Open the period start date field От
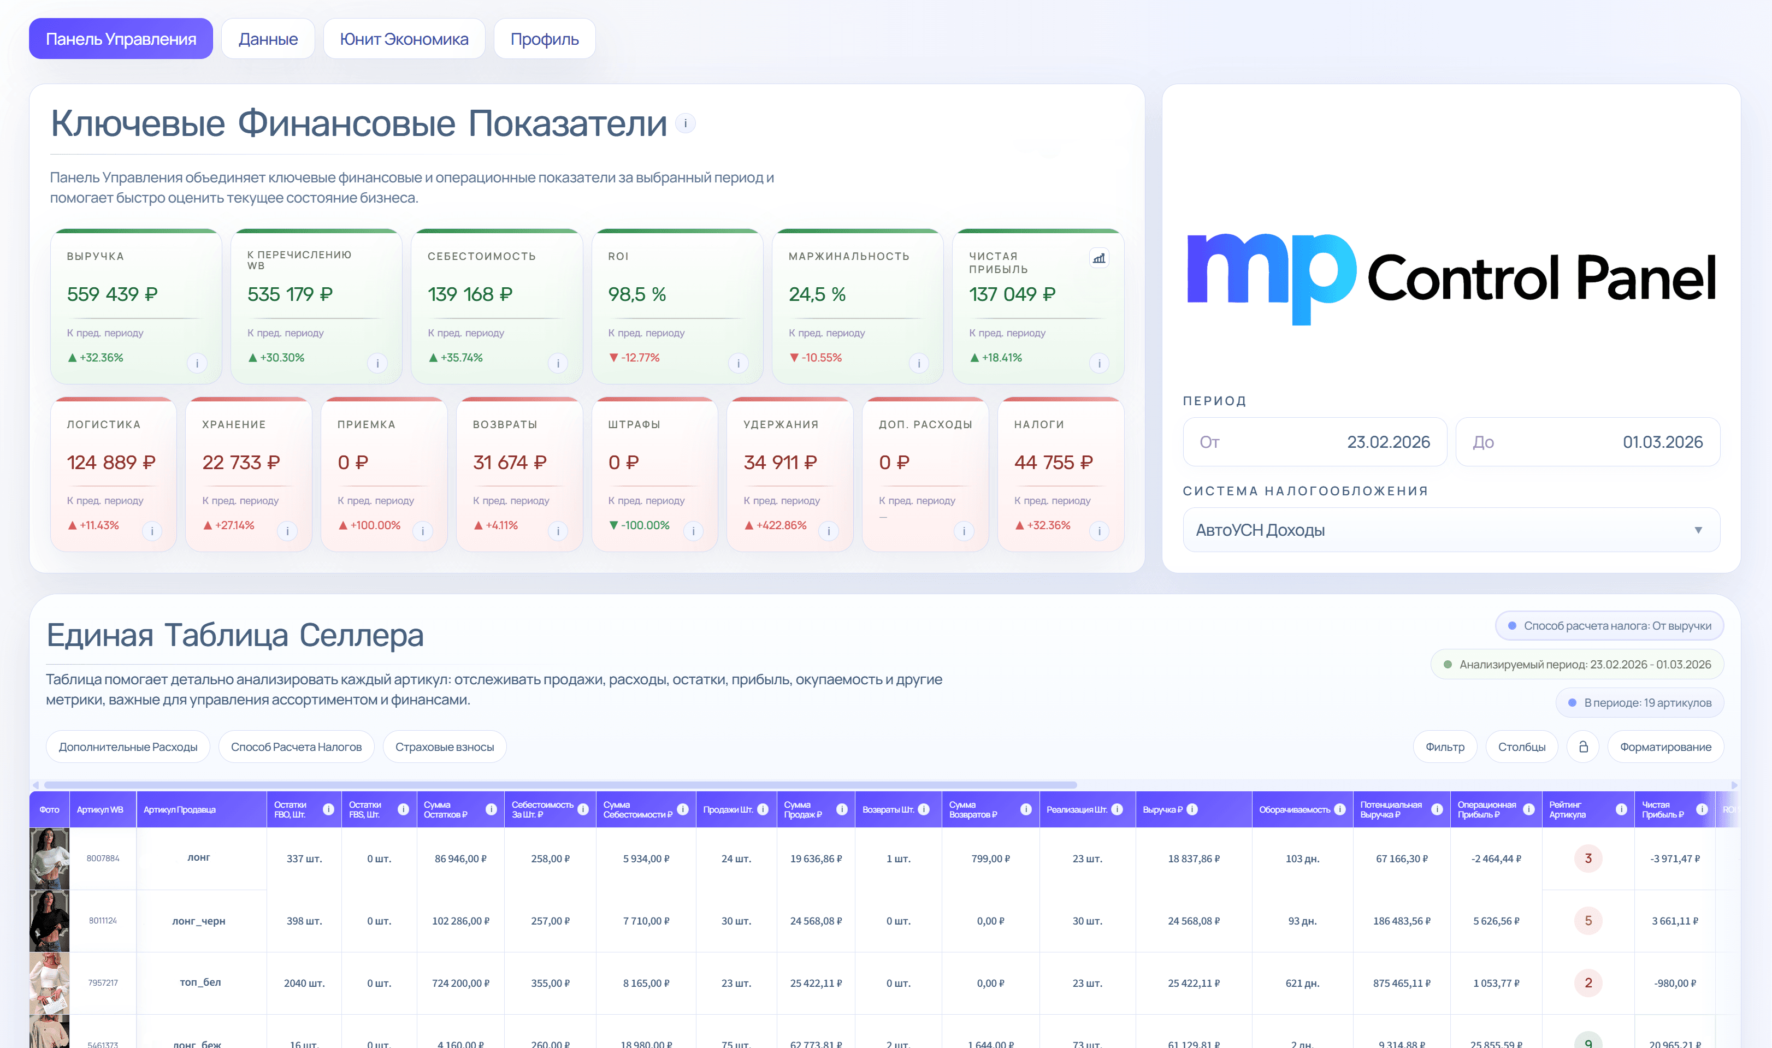1772x1048 pixels. pos(1315,442)
